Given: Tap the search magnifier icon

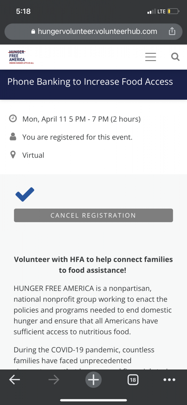Looking at the screenshot, I should 175,57.
